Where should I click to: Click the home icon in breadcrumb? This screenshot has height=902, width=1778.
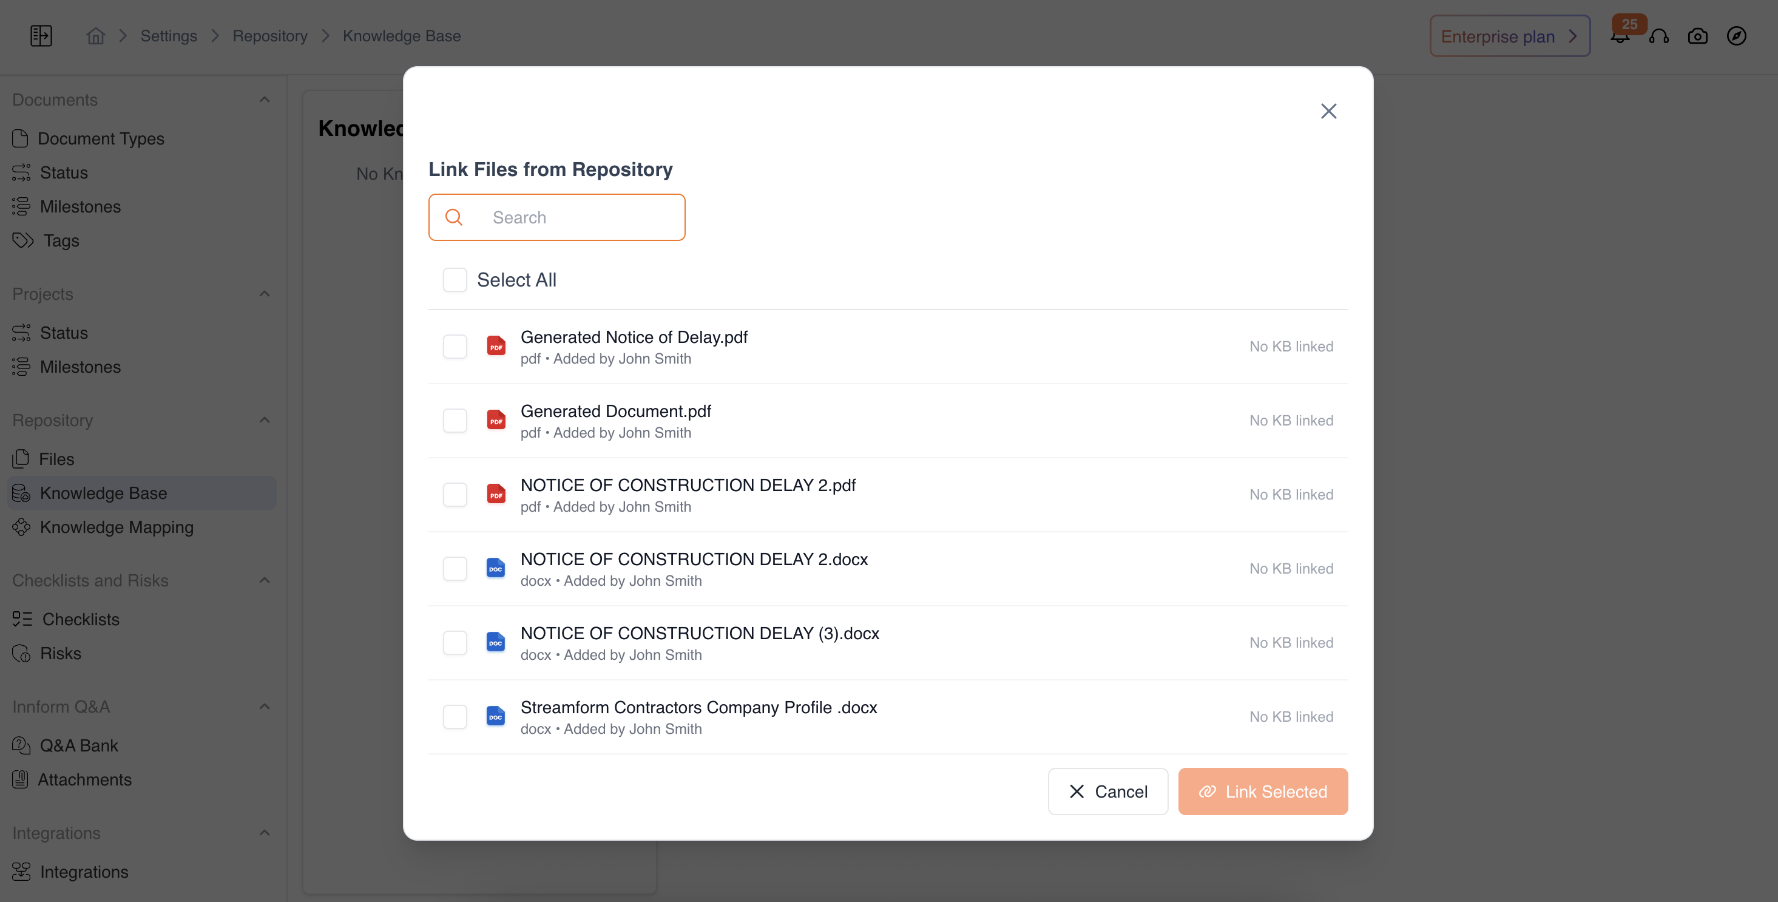95,36
